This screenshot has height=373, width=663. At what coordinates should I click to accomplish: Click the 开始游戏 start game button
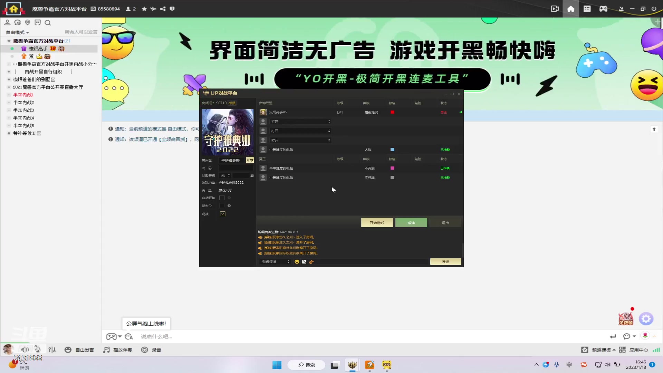(377, 223)
